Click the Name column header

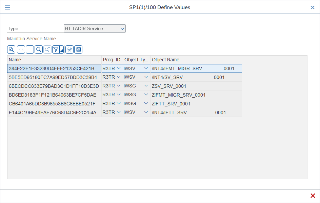54,60
